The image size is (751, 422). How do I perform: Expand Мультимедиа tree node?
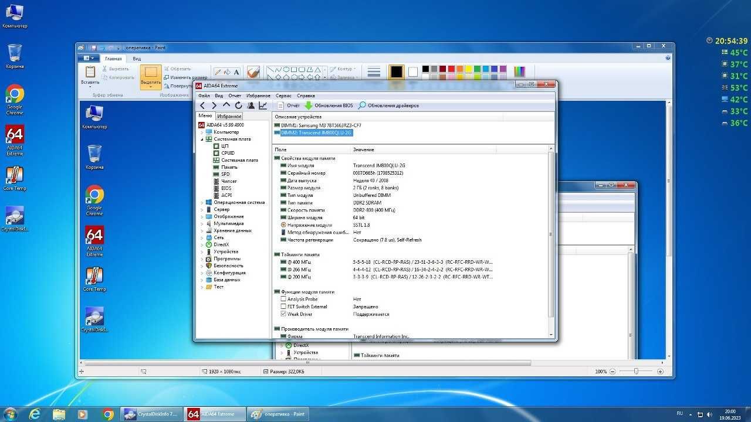(x=202, y=223)
